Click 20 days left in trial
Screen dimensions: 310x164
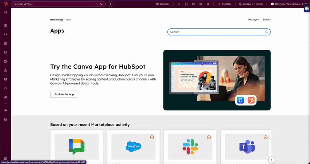[251, 4]
